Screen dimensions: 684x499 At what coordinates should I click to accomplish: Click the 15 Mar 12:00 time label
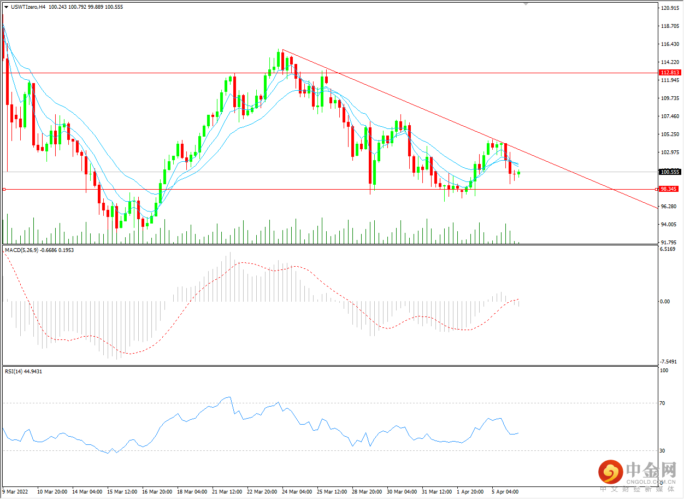point(122,492)
